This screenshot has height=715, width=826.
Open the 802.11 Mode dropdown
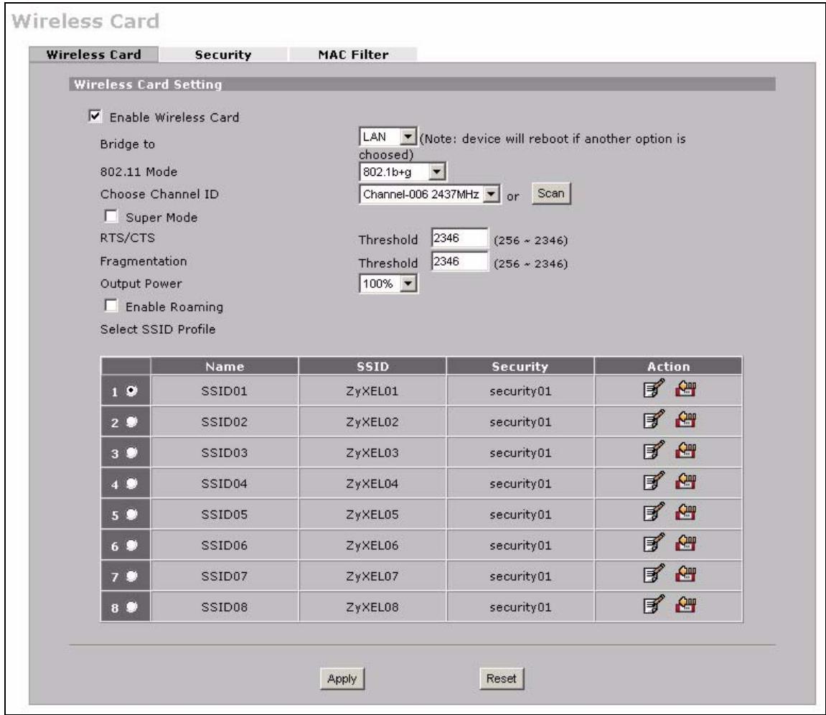pyautogui.click(x=403, y=172)
